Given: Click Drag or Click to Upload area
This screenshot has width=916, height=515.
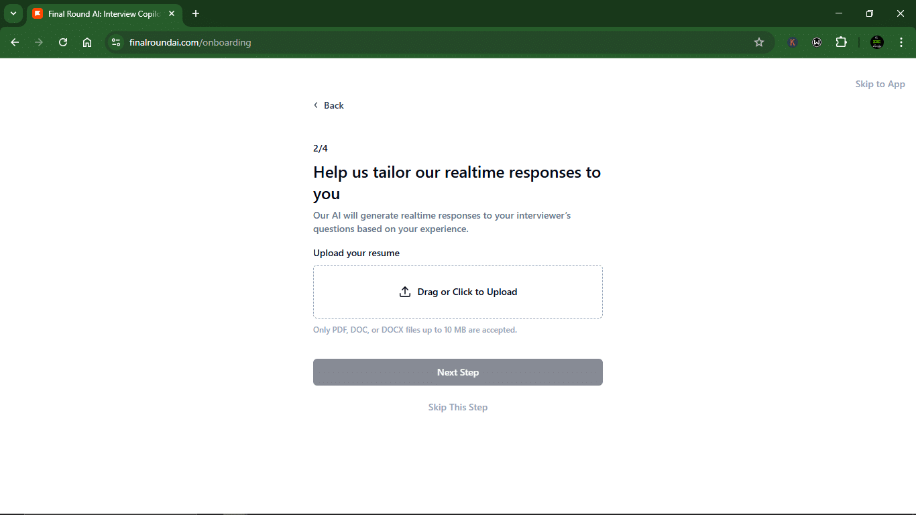Looking at the screenshot, I should click(458, 292).
